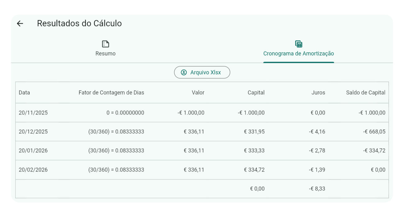The height and width of the screenshot is (217, 404).
Task: Click the back arrow icon
Action: pyautogui.click(x=20, y=24)
